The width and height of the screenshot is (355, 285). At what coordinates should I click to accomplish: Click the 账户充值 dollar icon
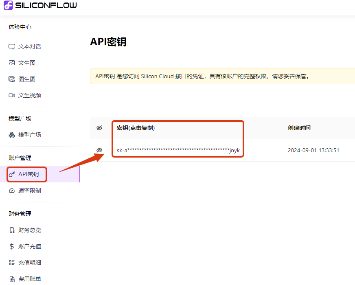coord(12,246)
